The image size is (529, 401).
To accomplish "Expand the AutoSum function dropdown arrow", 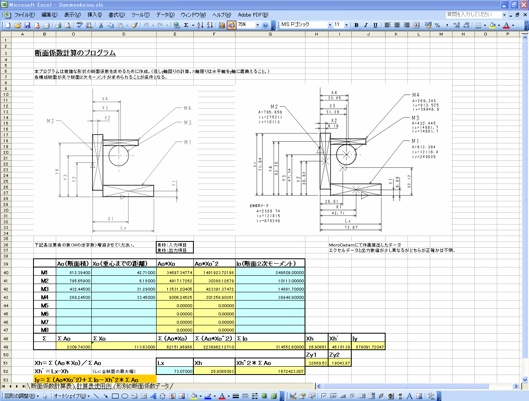I will (193, 25).
